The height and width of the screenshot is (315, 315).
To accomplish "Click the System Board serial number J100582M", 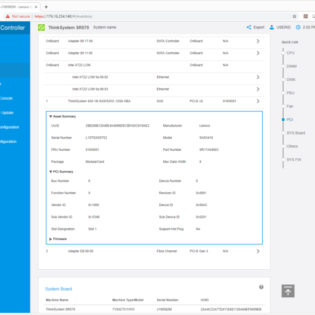I will (164, 310).
